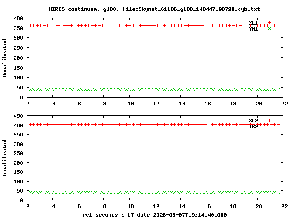Select the YR2 legend label
Viewport: 293px width, 219px height.
tap(253, 126)
